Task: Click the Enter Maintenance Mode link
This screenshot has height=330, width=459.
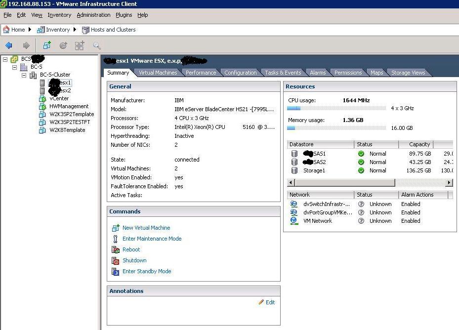Action: tap(152, 239)
